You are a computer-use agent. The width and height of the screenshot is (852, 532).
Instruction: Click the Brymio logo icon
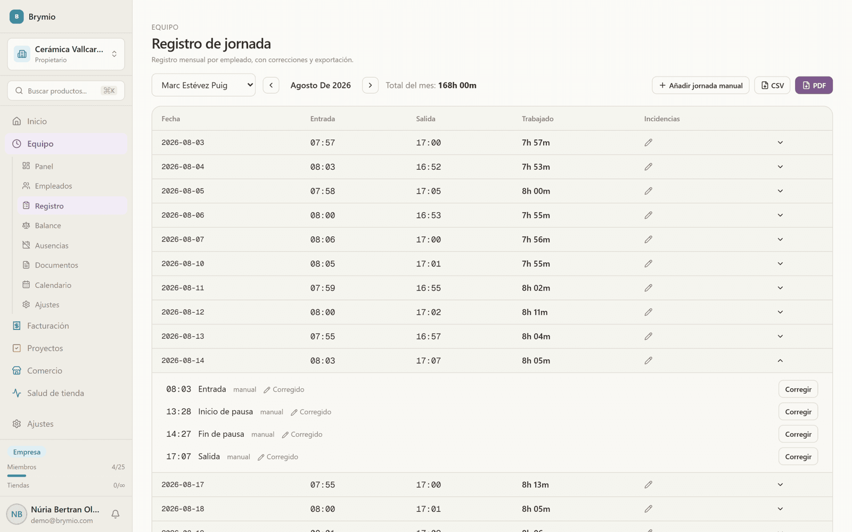pyautogui.click(x=17, y=16)
